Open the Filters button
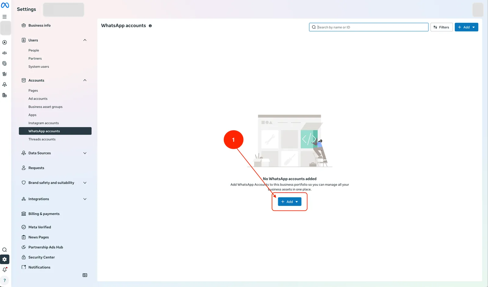This screenshot has height=287, width=488. [x=441, y=27]
